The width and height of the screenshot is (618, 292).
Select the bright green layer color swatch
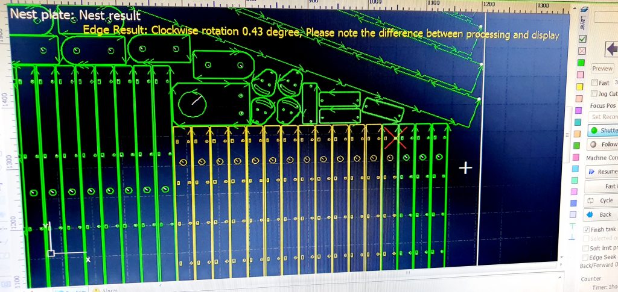click(581, 63)
